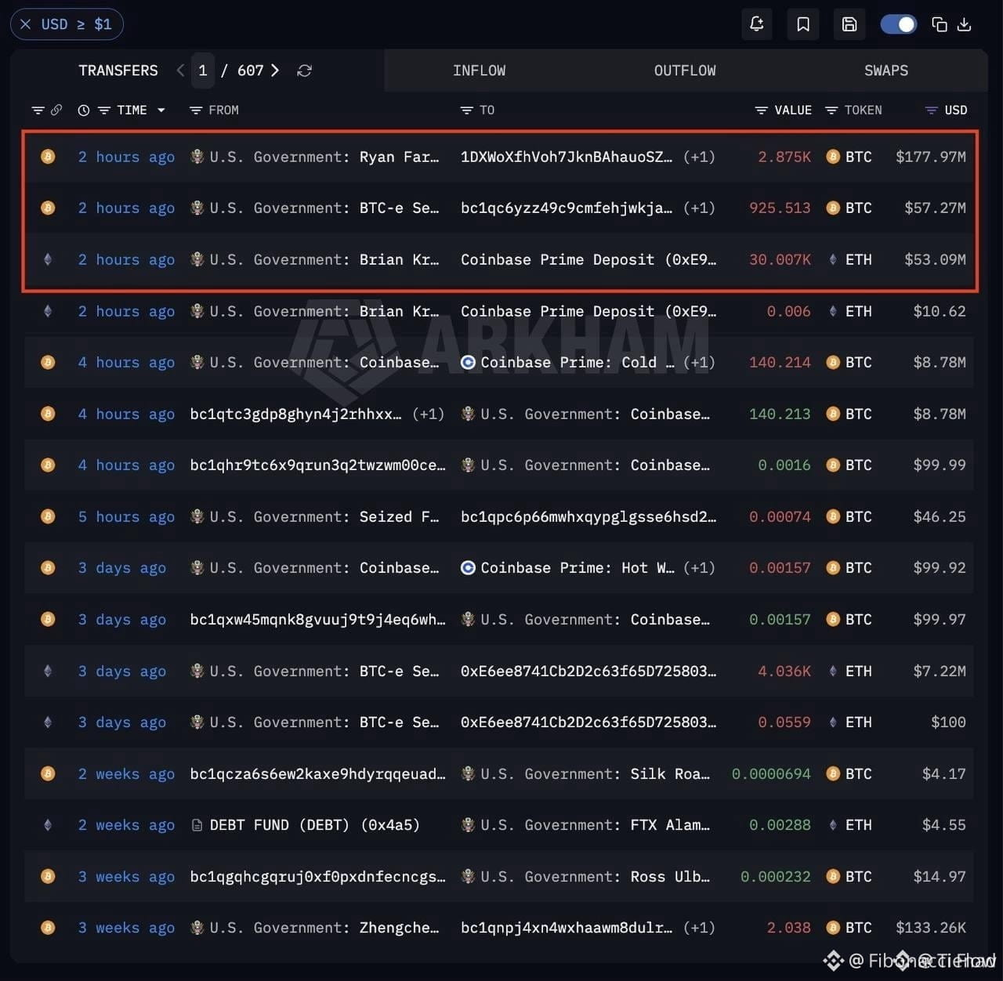Refresh the transfers list
Screen dimensions: 1003x981
305,71
